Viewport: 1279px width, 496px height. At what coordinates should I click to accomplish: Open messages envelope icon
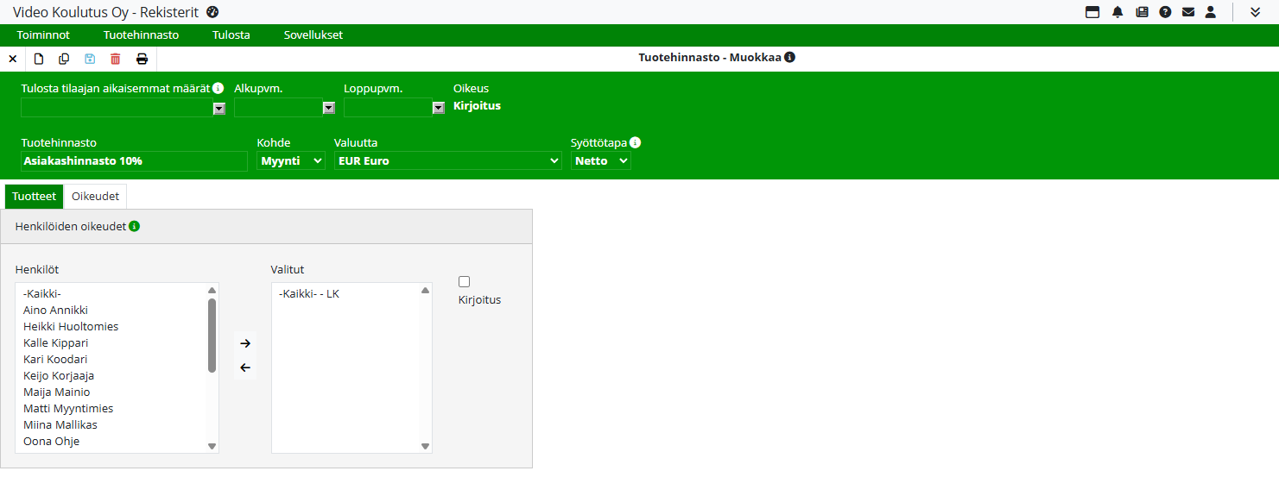(1188, 12)
